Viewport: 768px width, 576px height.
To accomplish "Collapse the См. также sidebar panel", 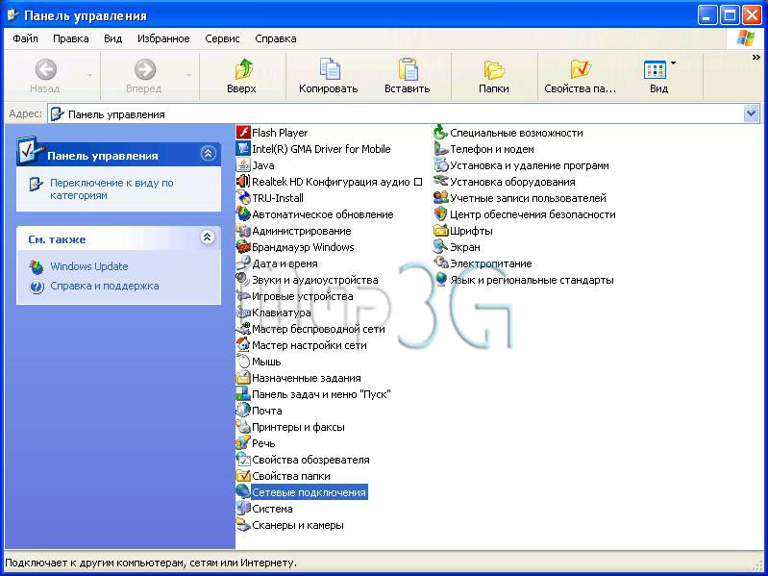I will [208, 238].
